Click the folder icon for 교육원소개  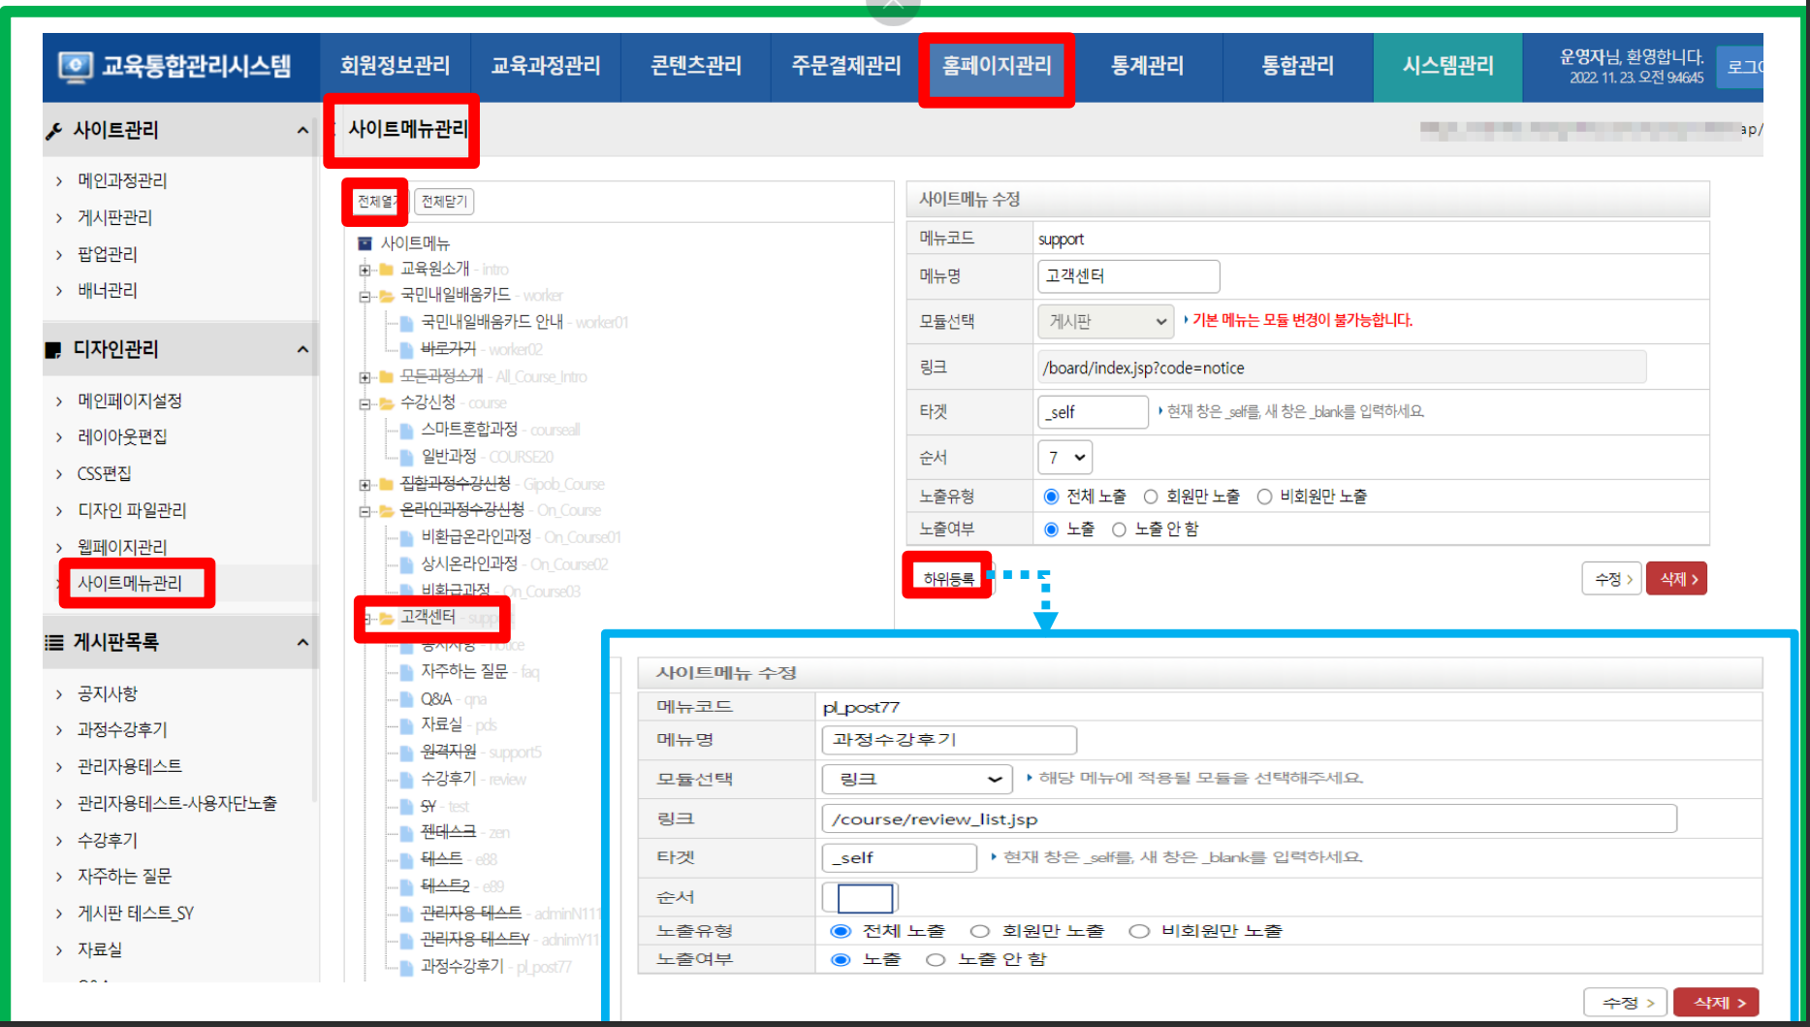point(386,270)
